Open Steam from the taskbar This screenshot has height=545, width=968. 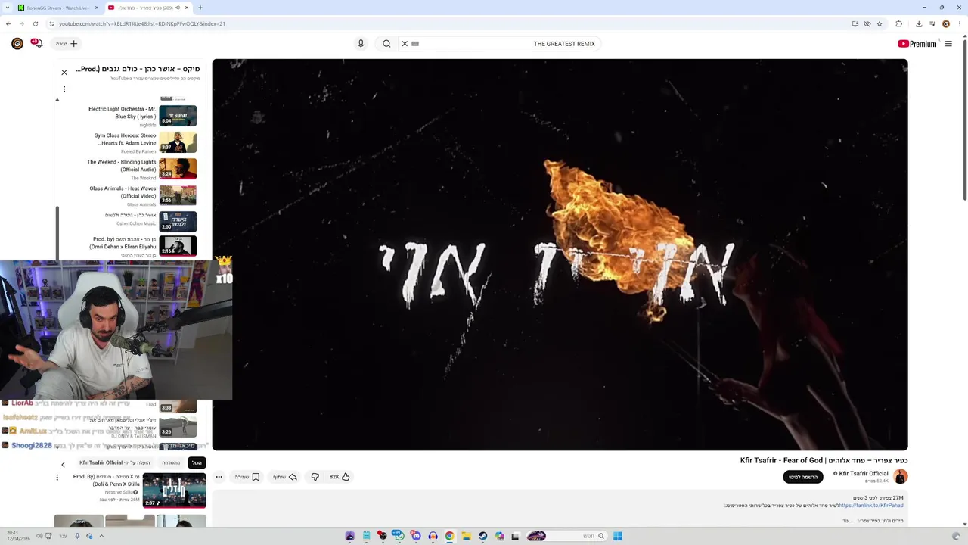482,536
